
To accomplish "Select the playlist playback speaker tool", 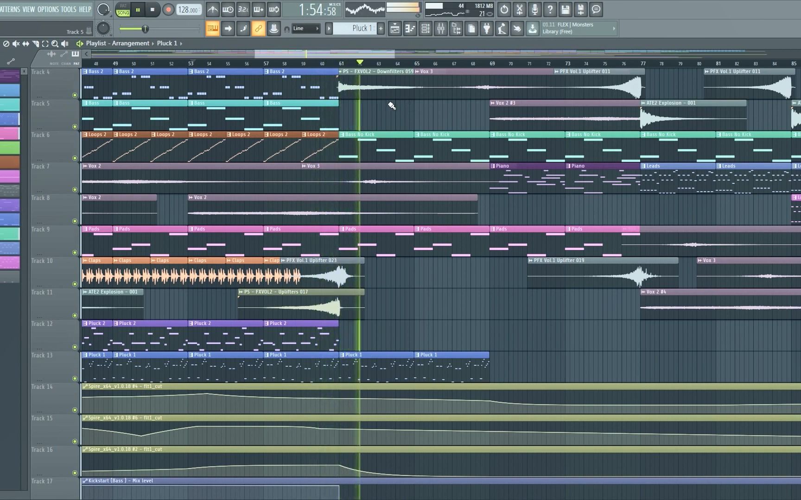I will (x=64, y=44).
